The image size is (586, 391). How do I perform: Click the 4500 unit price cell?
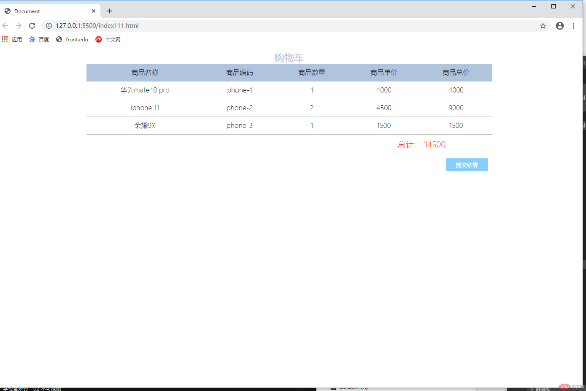coord(384,108)
